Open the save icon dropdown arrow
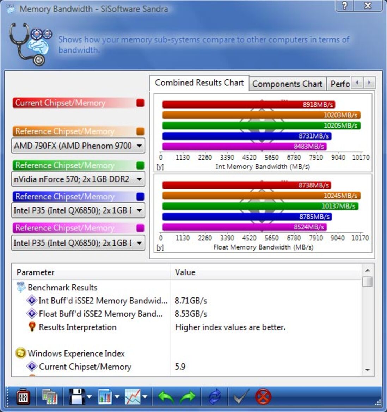387x412 pixels. (89, 397)
